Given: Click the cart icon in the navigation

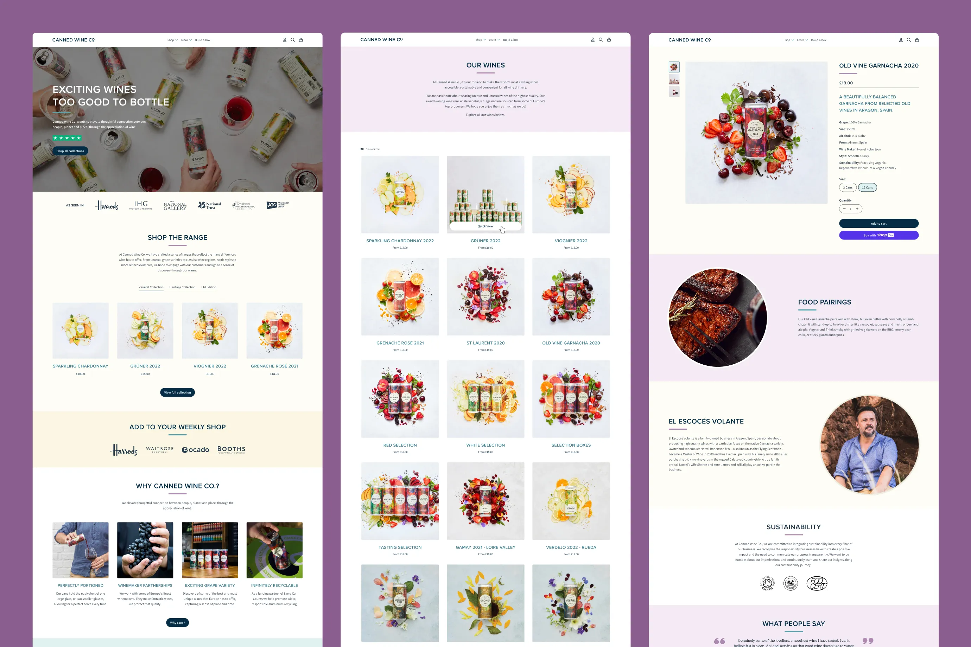Looking at the screenshot, I should click(302, 40).
